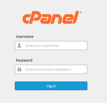This screenshot has width=107, height=103.
Task: Click the 'Log in' text on the button
Action: 51,86
